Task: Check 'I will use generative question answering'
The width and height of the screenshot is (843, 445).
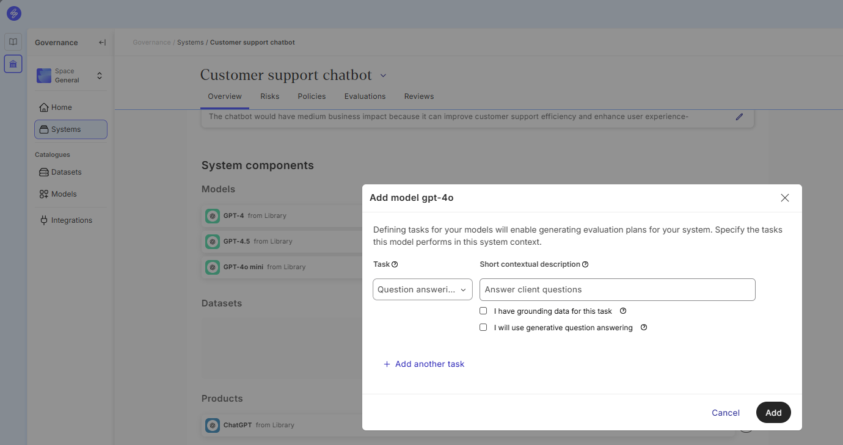Action: [x=483, y=328]
